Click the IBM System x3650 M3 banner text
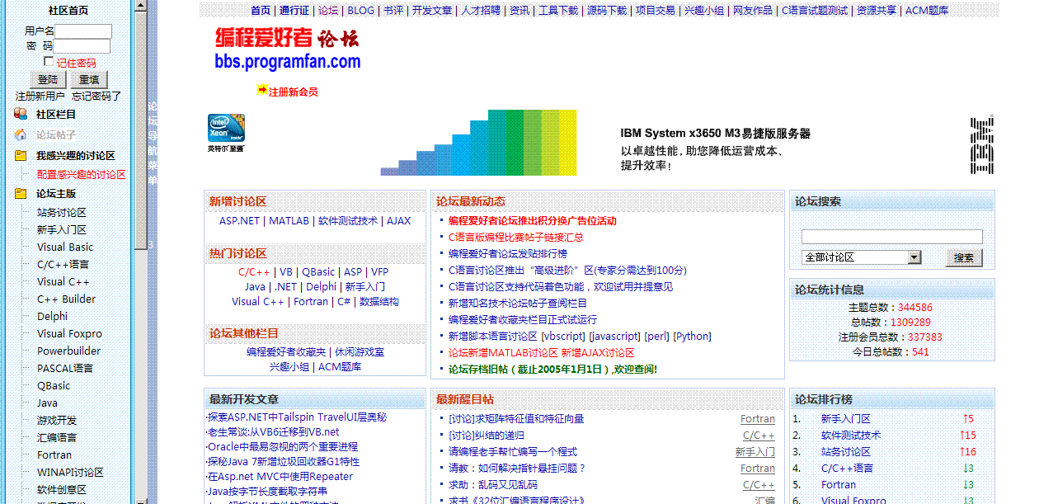Screen dimensions: 1039x504 click(715, 133)
